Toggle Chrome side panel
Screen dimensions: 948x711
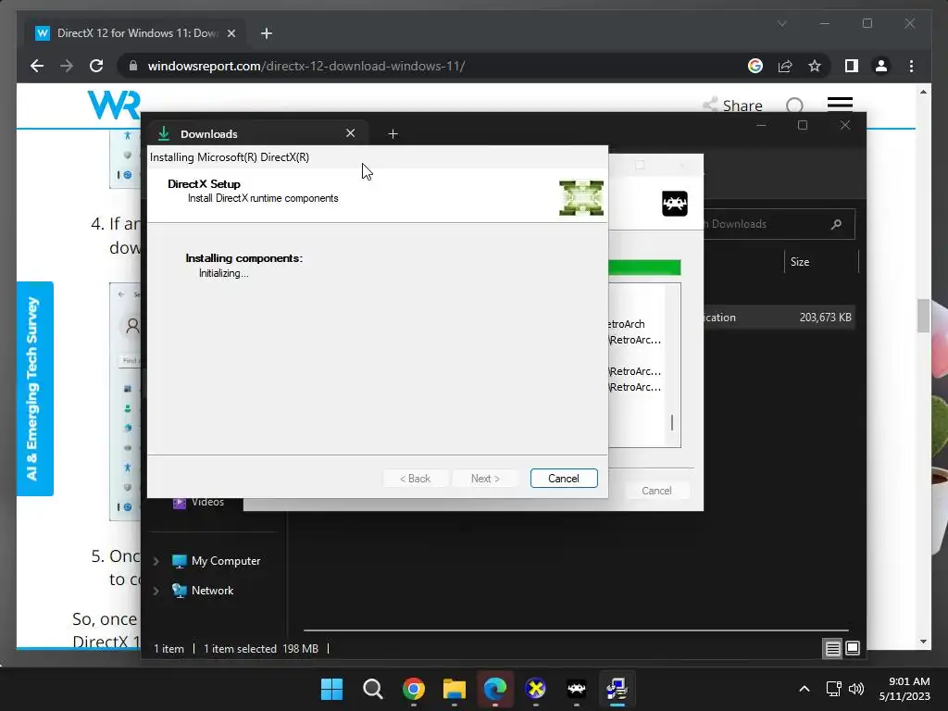[852, 66]
